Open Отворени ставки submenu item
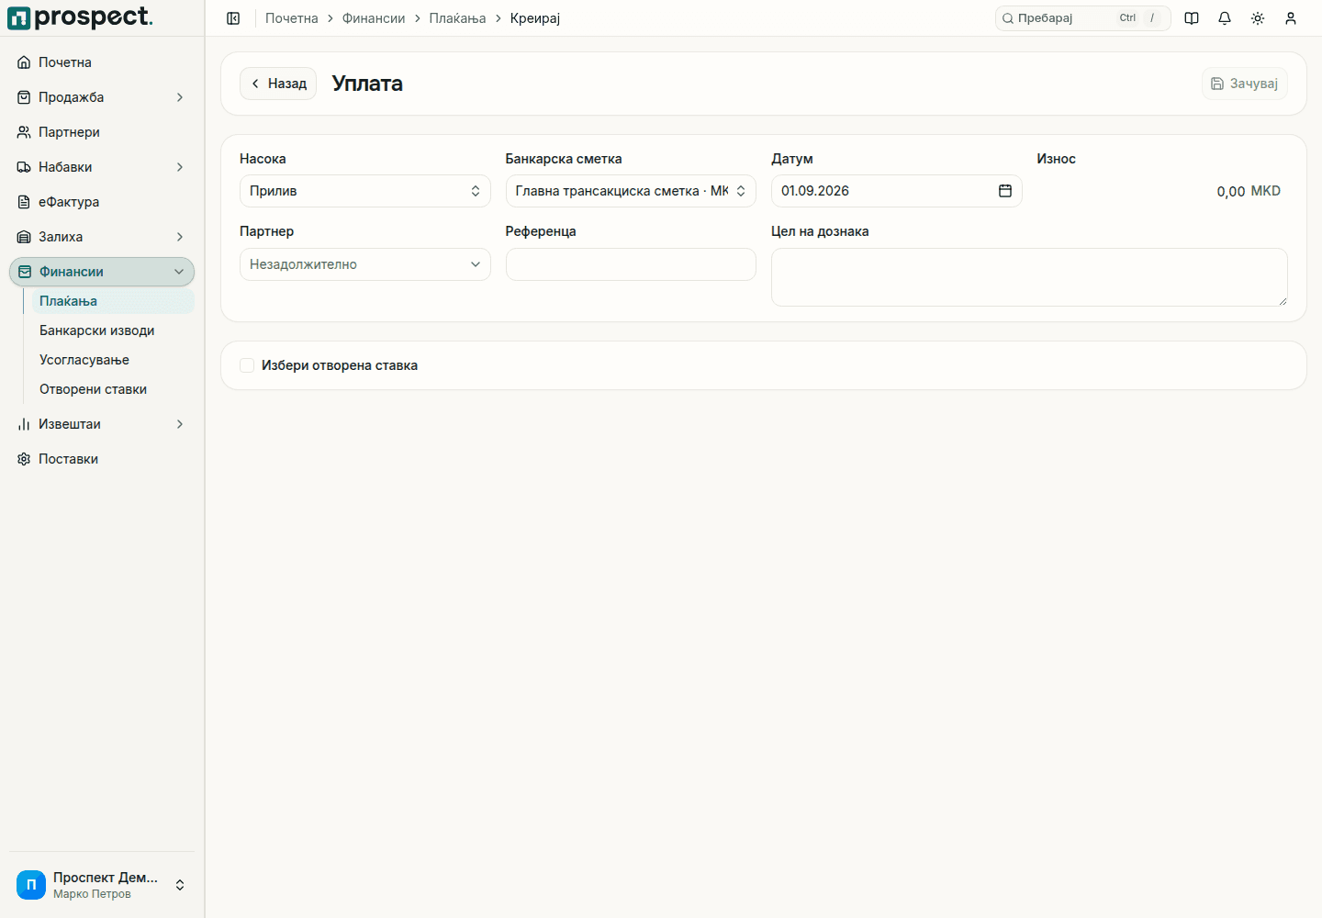This screenshot has height=918, width=1322. click(113, 389)
